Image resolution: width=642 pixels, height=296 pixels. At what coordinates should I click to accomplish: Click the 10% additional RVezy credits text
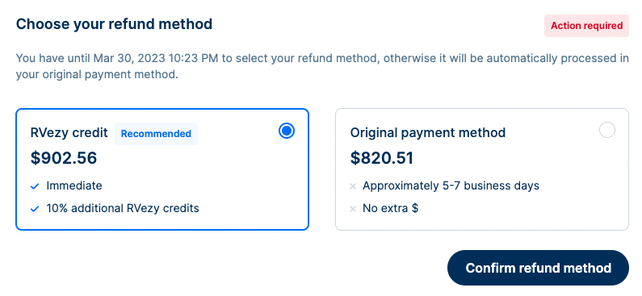tap(123, 208)
